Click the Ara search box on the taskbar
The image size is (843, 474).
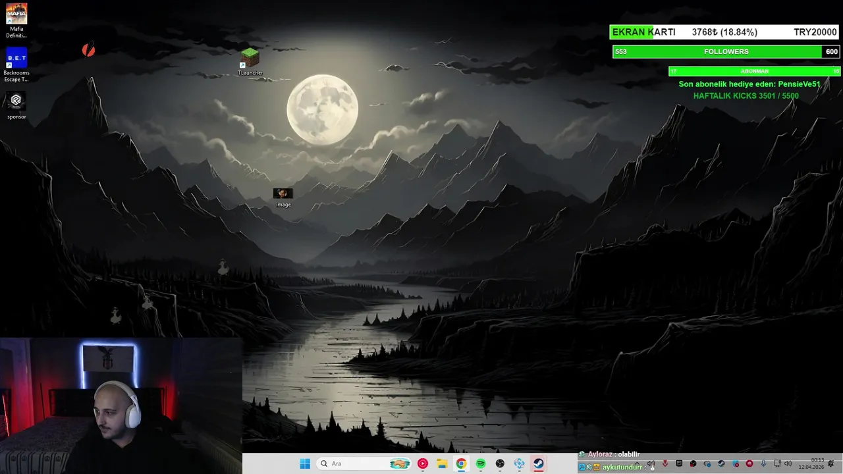(x=364, y=463)
